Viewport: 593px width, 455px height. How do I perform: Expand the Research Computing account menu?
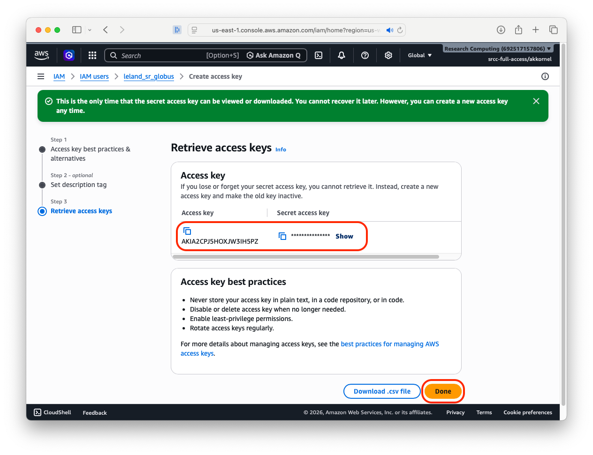(x=498, y=49)
